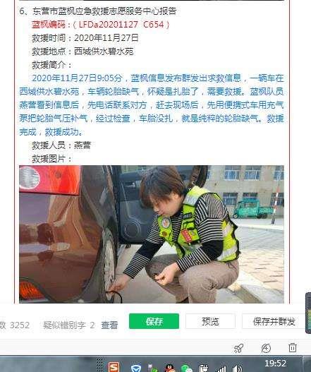Viewport: 311px width, 372px height.
Task: Open the Tencent PC Manager tray icon
Action: pyautogui.click(x=136, y=368)
